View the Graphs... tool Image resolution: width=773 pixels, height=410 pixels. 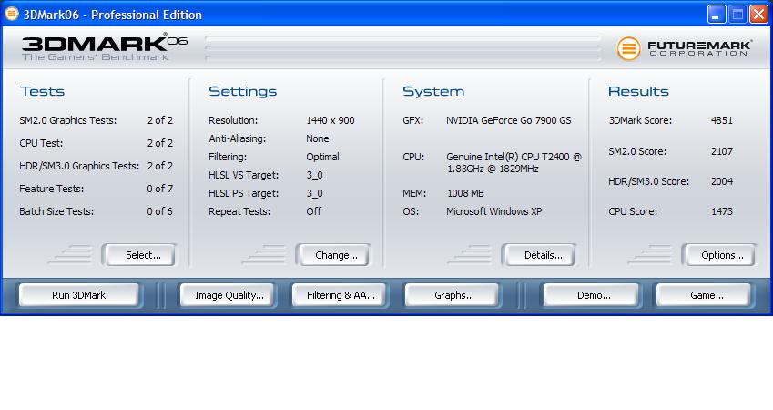click(453, 295)
